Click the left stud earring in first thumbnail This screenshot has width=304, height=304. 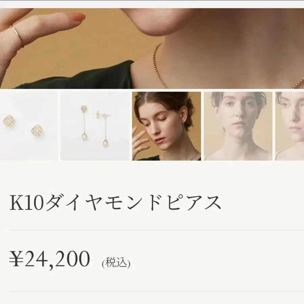click(x=9, y=120)
